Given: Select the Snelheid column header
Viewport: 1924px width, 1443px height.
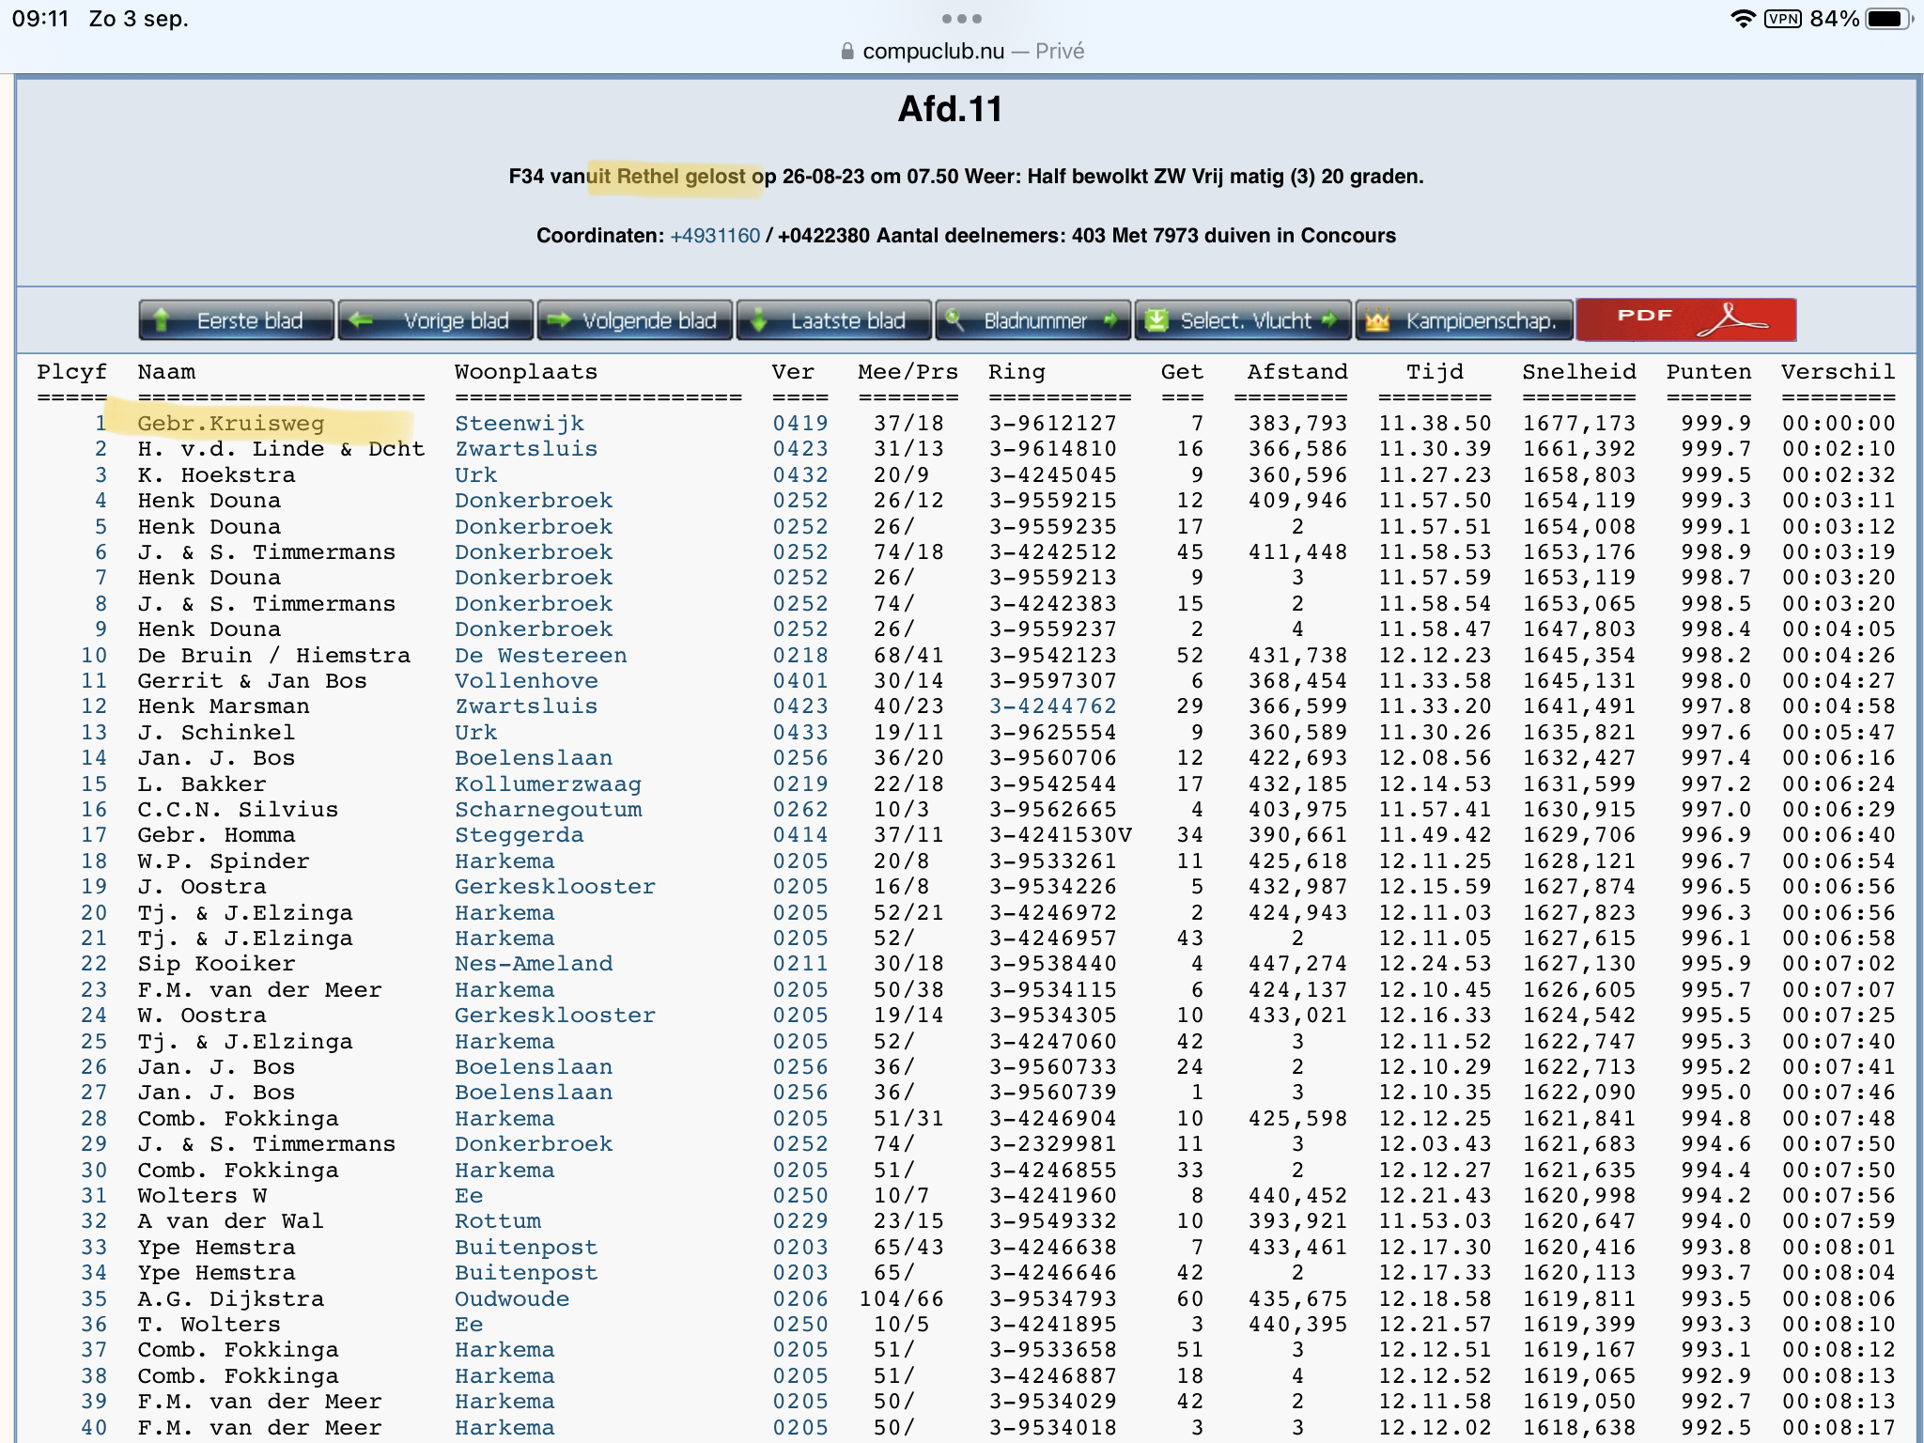Looking at the screenshot, I should 1579,372.
